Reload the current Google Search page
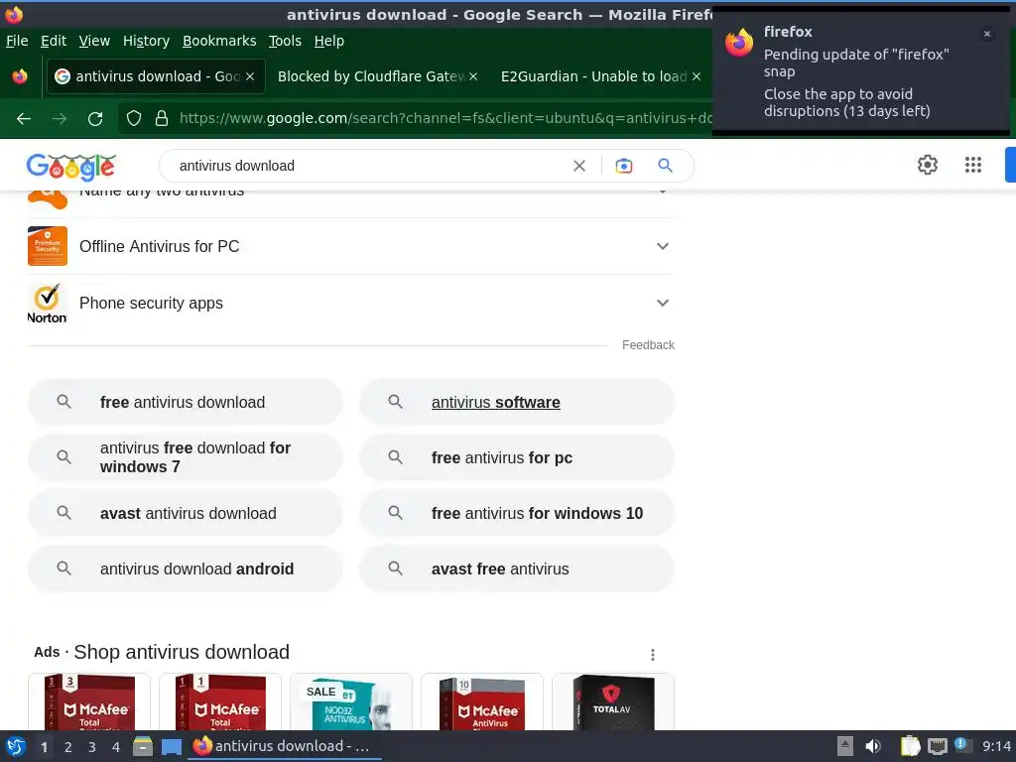This screenshot has width=1016, height=762. [95, 119]
